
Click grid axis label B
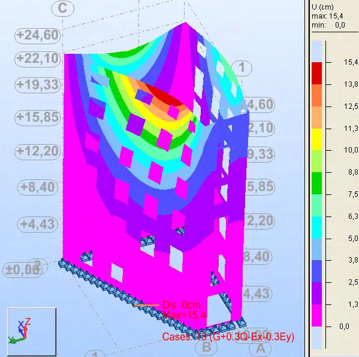click(x=207, y=347)
